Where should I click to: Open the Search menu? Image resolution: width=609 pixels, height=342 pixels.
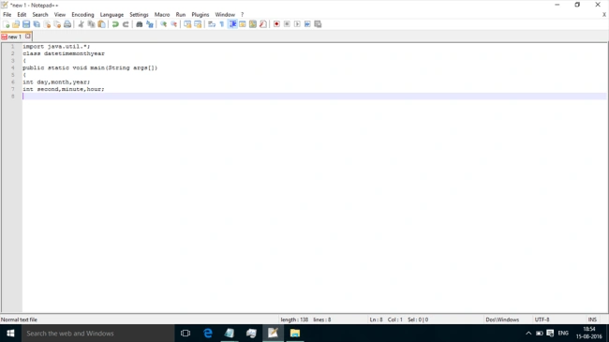(40, 14)
